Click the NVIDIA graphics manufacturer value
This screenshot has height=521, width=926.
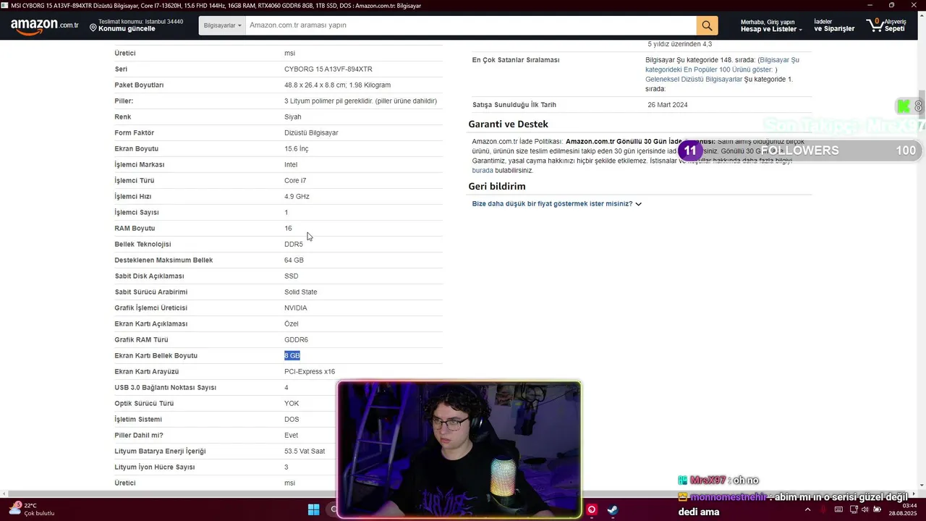pos(295,308)
